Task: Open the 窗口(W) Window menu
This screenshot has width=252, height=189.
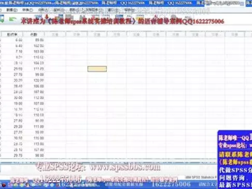Action: click(113, 10)
